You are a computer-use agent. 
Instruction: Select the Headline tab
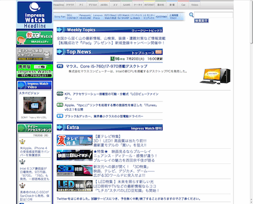coord(58,5)
